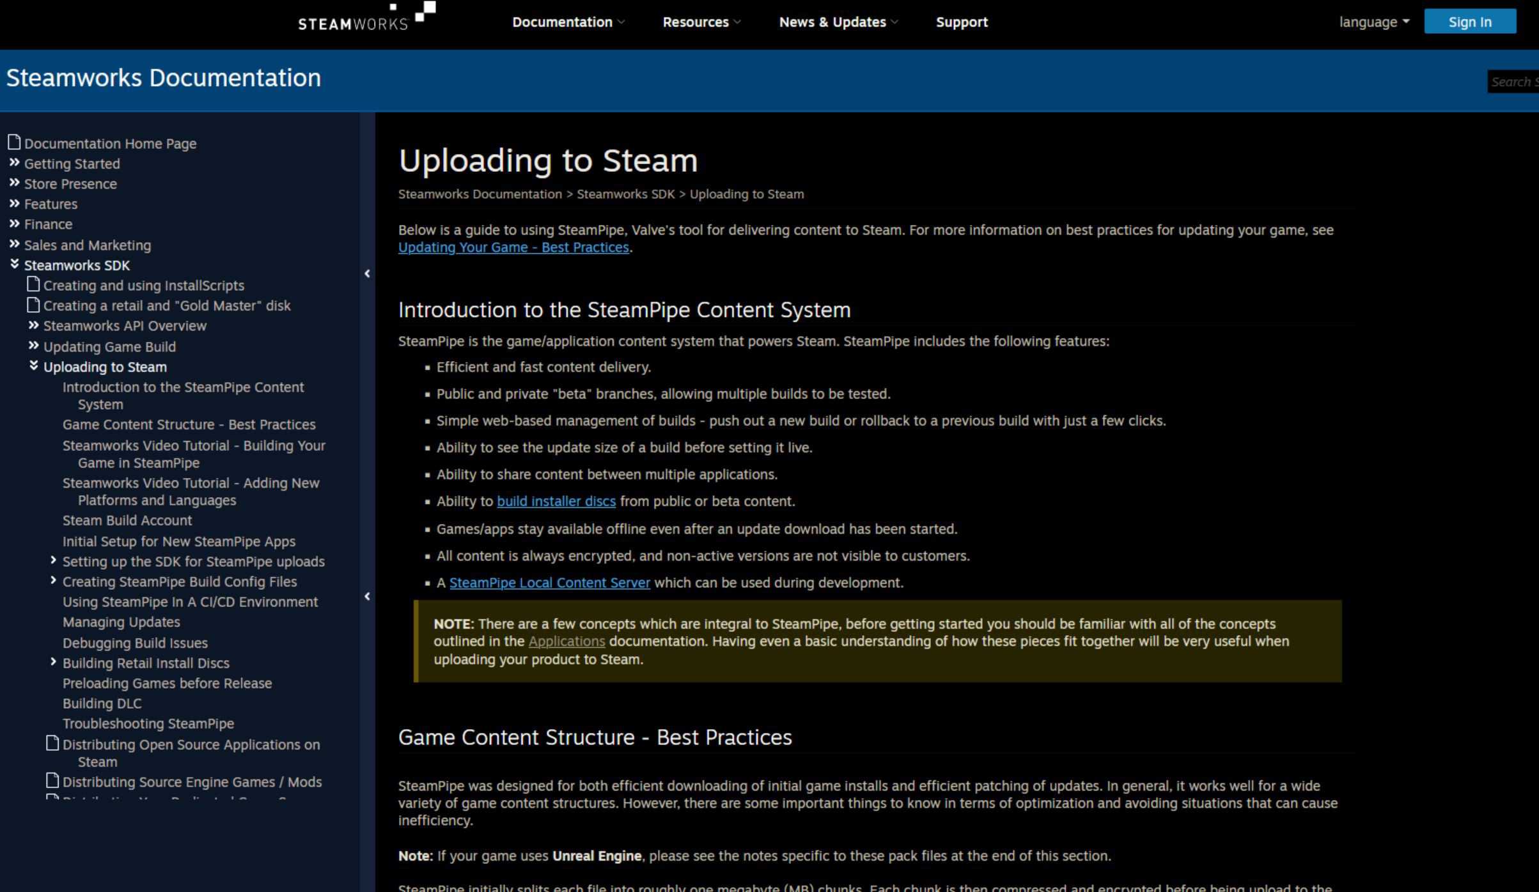Image resolution: width=1539 pixels, height=892 pixels.
Task: Click the Steamworks Documentation breadcrumb
Action: [x=480, y=194]
